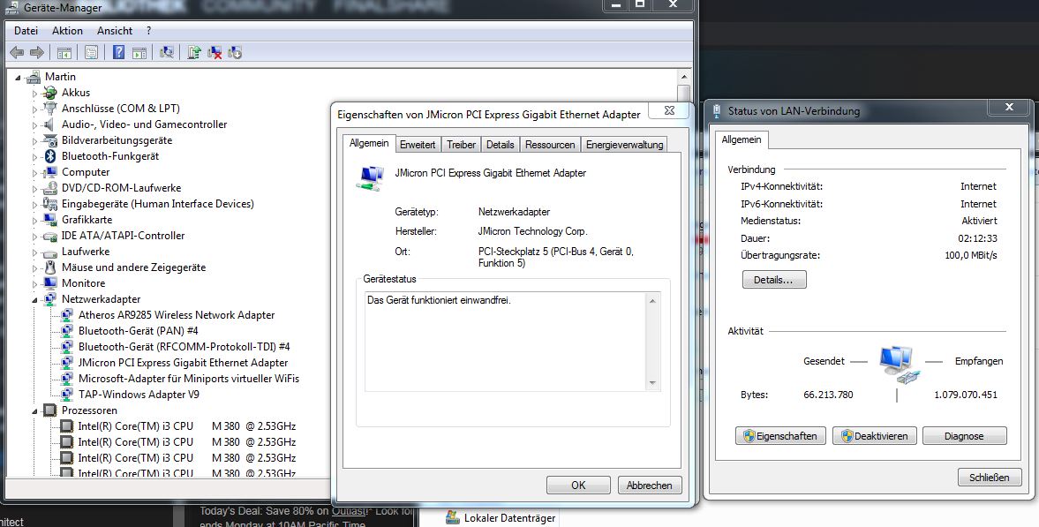Open the Details tab in properties dialog
This screenshot has width=1039, height=527.
pyautogui.click(x=500, y=145)
